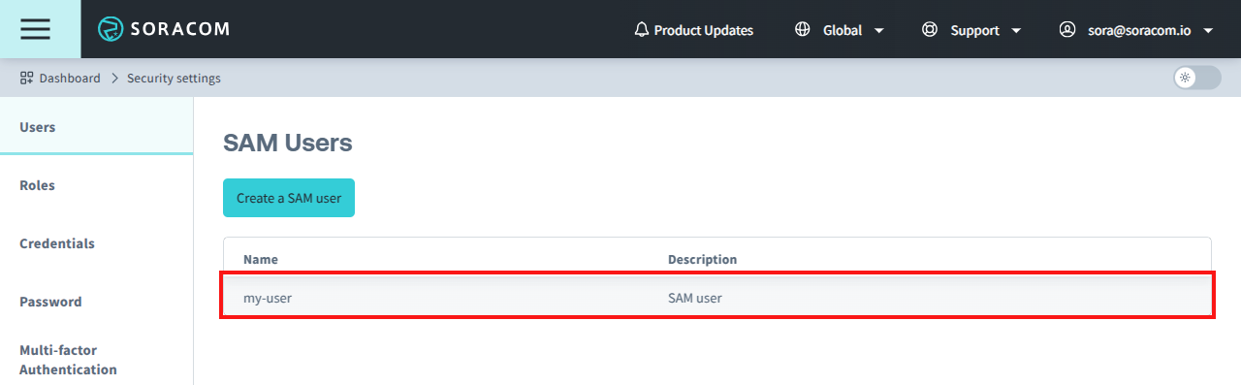This screenshot has width=1241, height=385.
Task: Click the Dashboard grid icon in breadcrumb
Action: pyautogui.click(x=26, y=78)
